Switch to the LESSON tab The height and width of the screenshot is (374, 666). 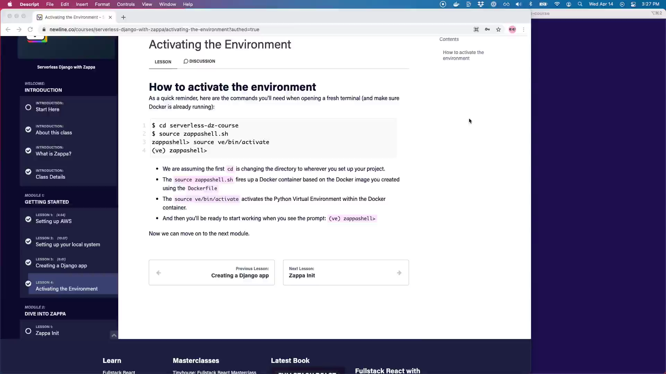pyautogui.click(x=163, y=62)
